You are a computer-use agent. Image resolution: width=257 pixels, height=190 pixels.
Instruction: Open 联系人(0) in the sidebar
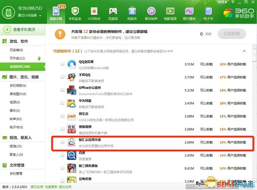(x=16, y=154)
